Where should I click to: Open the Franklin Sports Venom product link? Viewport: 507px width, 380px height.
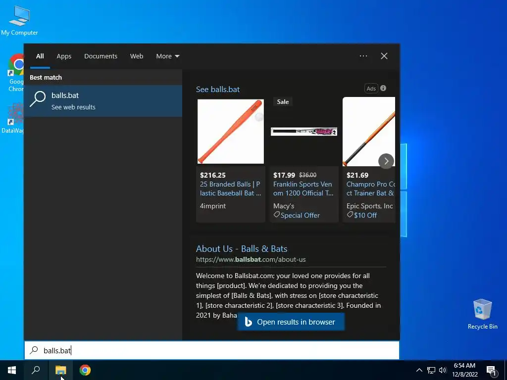point(304,189)
